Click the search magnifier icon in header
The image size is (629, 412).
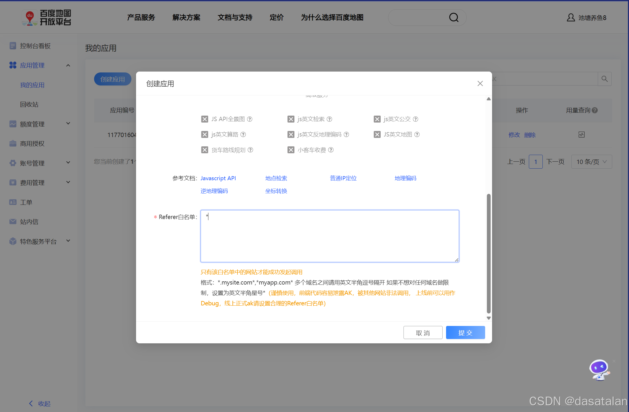coord(454,18)
